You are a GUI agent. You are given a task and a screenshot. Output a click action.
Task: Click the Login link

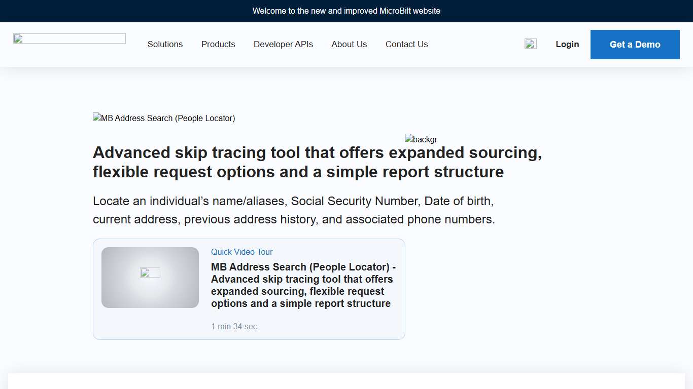567,44
